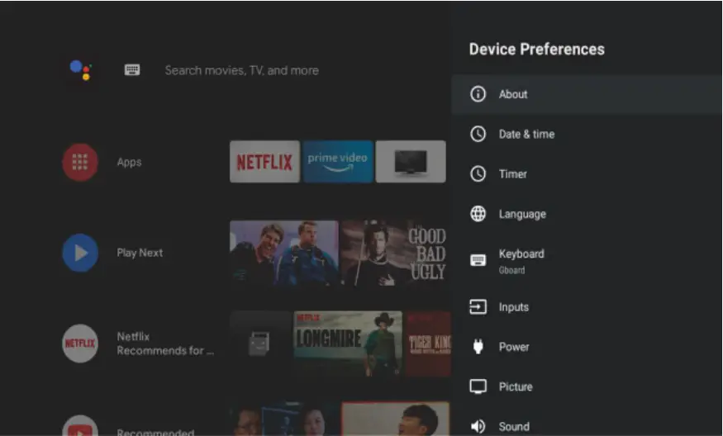Click the round Netflix channel icon
723x436 pixels.
tap(80, 344)
